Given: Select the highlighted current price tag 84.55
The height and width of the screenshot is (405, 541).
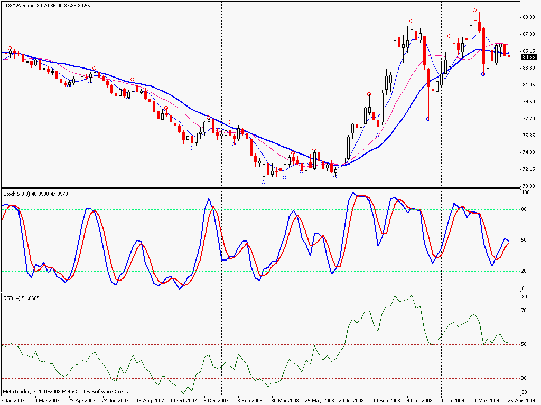Looking at the screenshot, I should (528, 57).
